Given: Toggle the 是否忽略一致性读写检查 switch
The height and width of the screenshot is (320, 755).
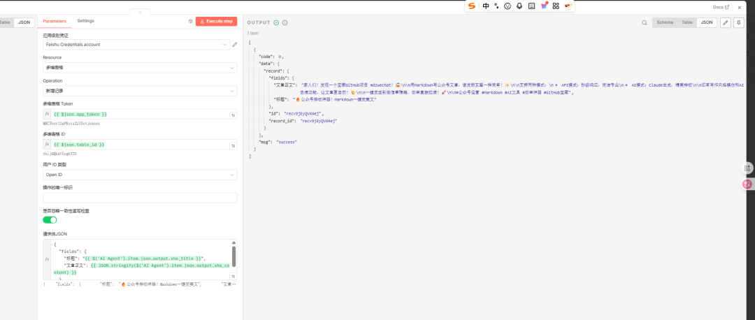Looking at the screenshot, I should click(x=50, y=219).
